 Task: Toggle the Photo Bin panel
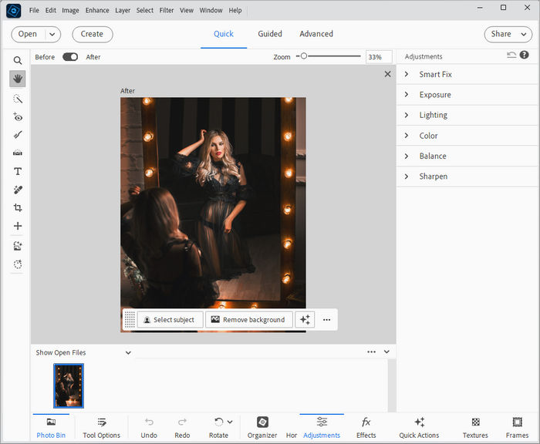[51, 427]
